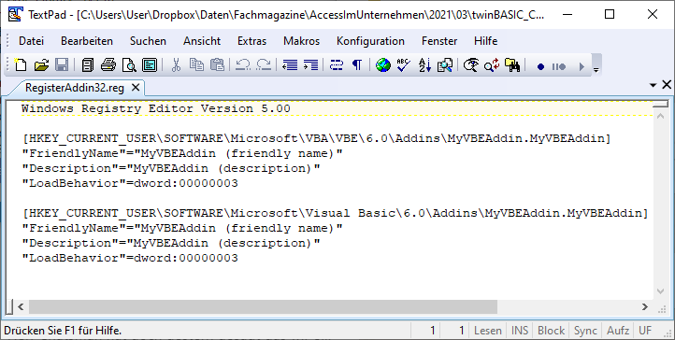Click the Save floppy disk icon
Viewport: 675px width, 340px height.
point(62,65)
